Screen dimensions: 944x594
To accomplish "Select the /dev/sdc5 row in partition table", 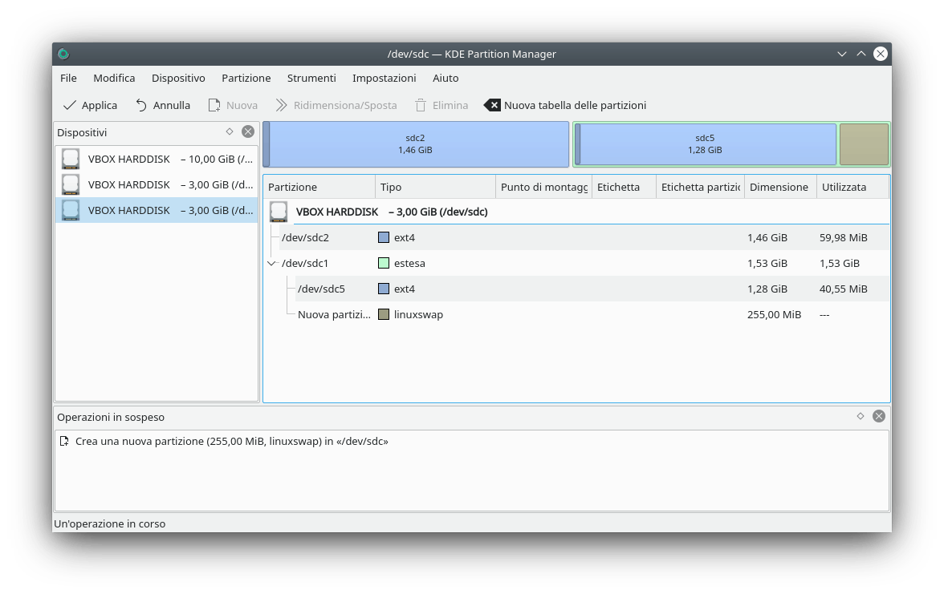I will (321, 289).
